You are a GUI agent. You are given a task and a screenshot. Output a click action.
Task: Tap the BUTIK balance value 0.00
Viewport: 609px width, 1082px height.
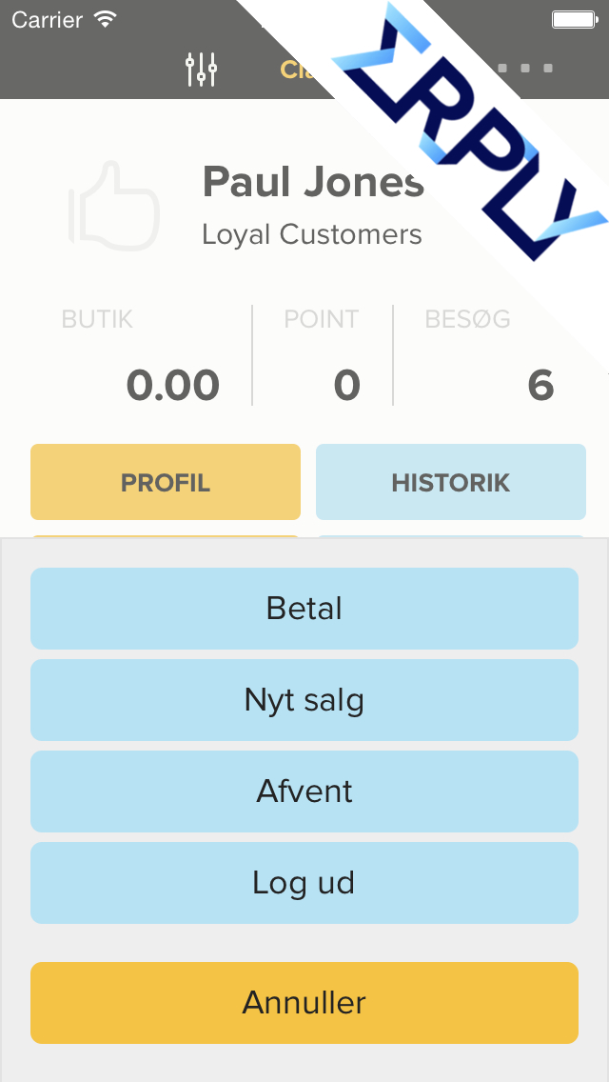[173, 385]
